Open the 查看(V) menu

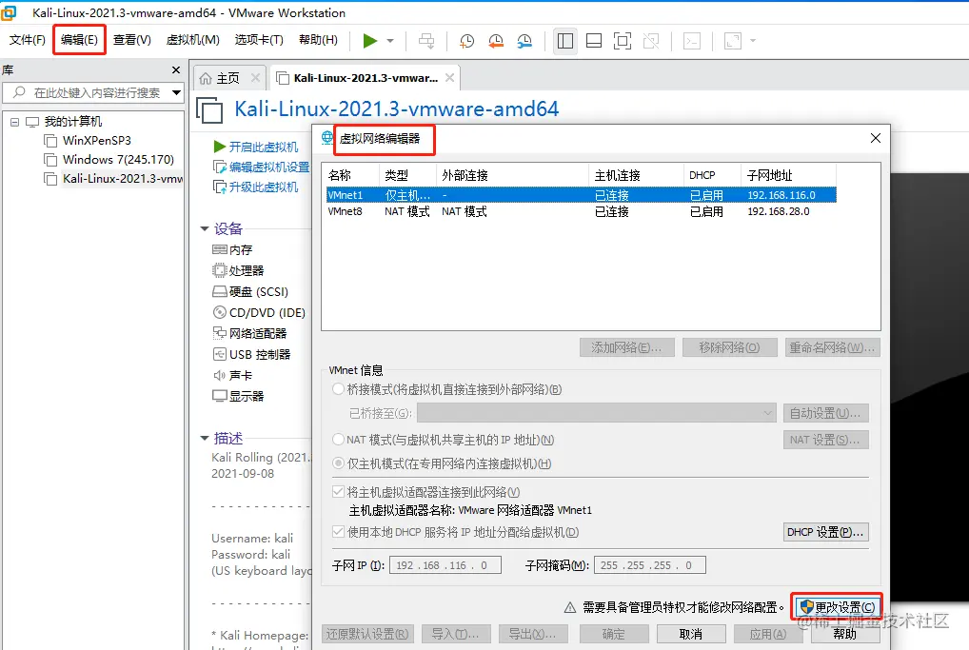pos(131,40)
